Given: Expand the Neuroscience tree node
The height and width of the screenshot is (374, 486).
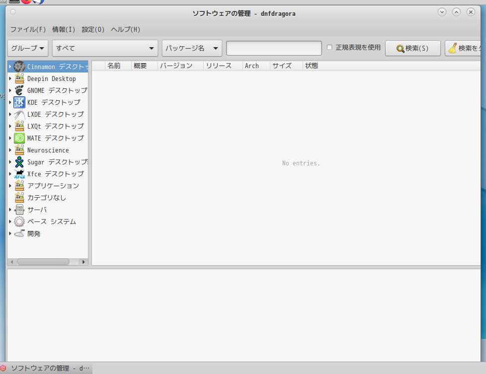Looking at the screenshot, I should (x=10, y=150).
